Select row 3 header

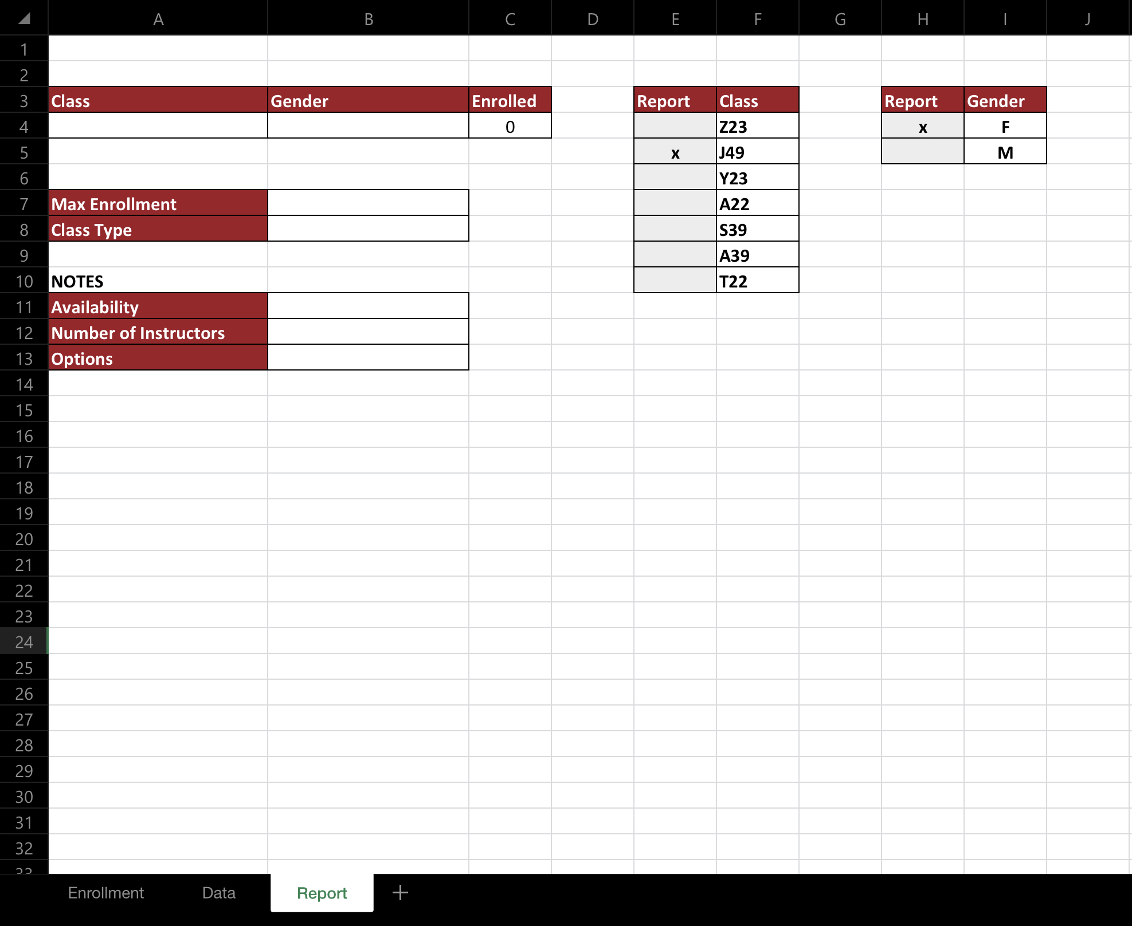(23, 100)
